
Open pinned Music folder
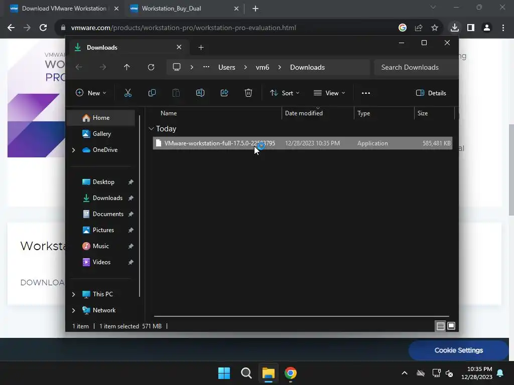pos(101,246)
